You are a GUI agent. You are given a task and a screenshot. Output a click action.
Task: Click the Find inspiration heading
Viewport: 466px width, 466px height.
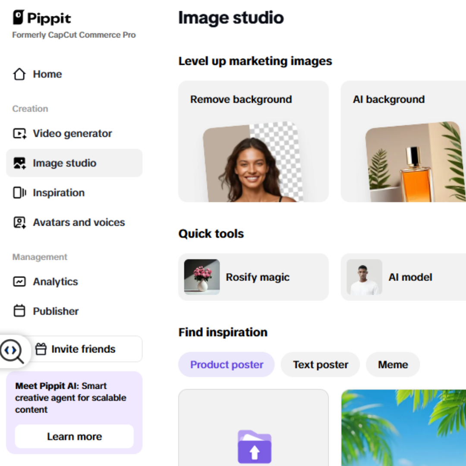pos(223,332)
